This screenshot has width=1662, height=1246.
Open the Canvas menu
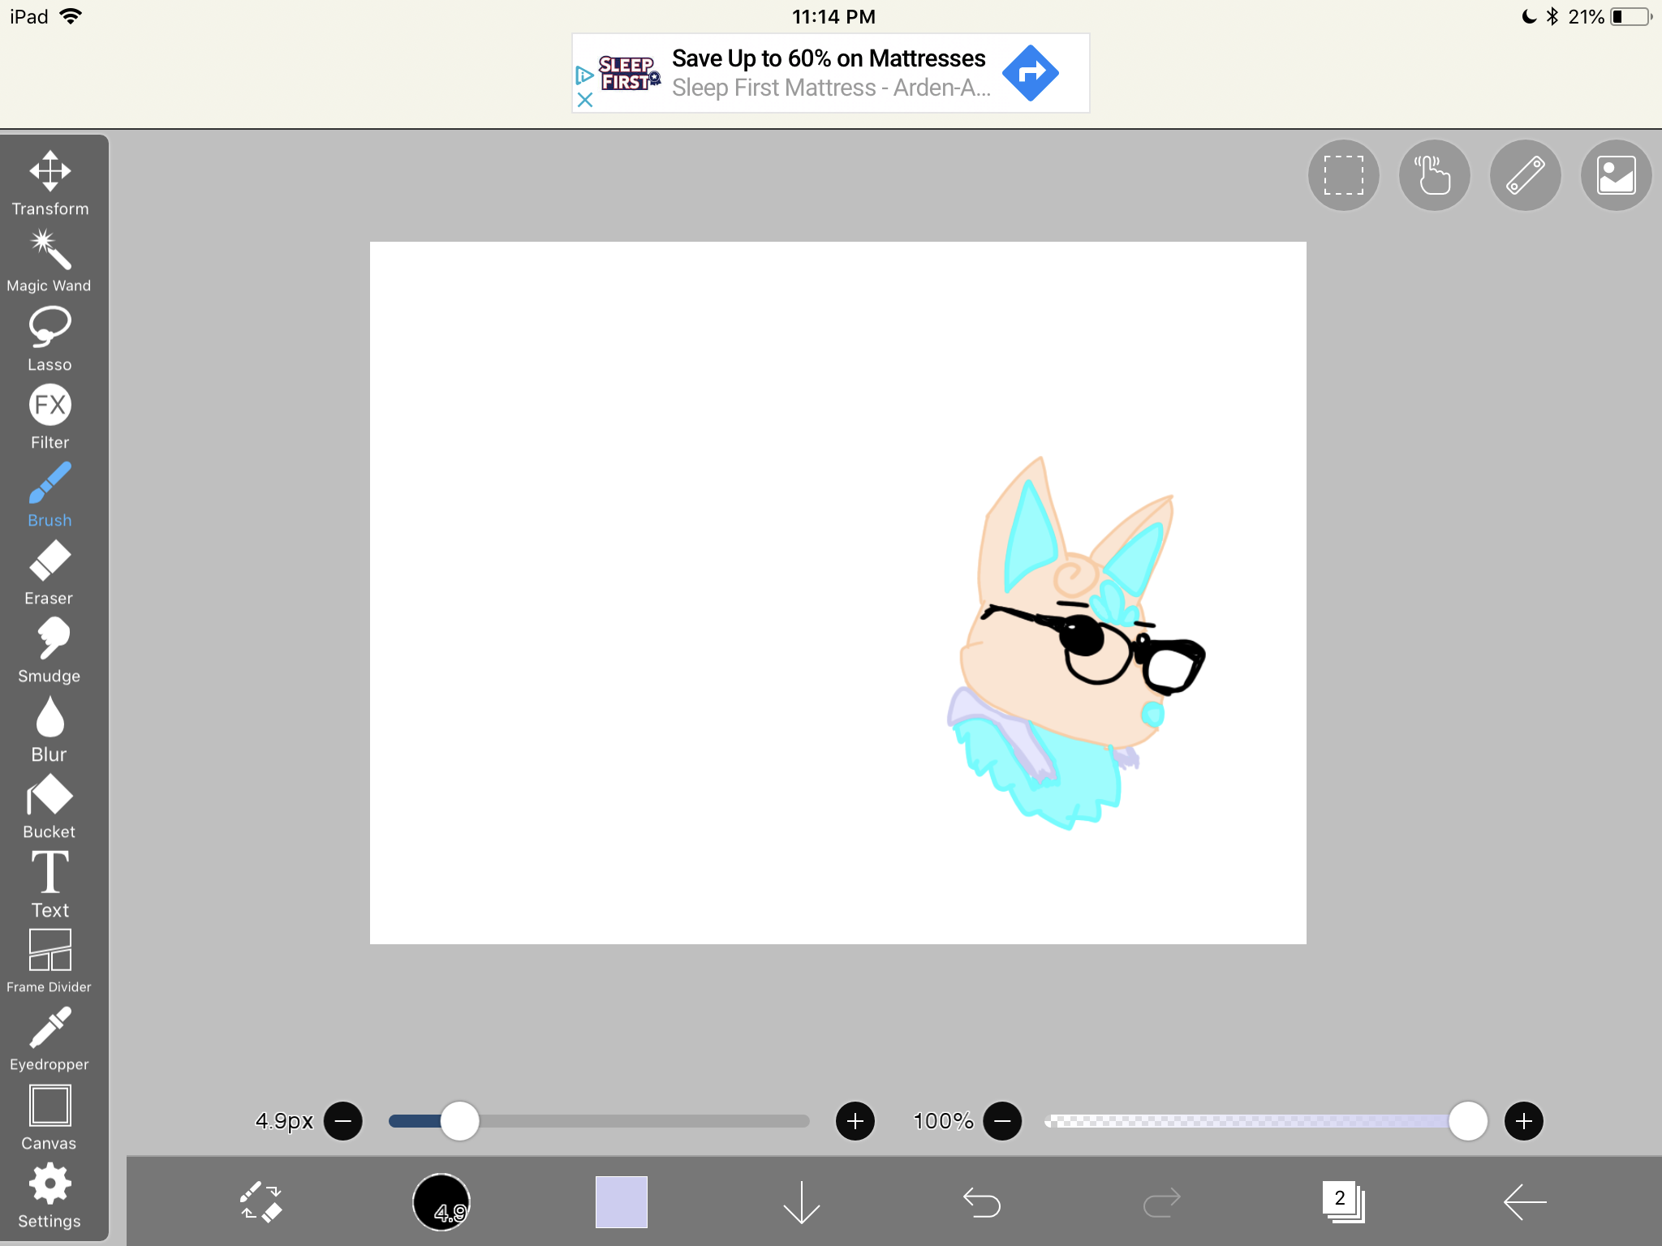50,1117
